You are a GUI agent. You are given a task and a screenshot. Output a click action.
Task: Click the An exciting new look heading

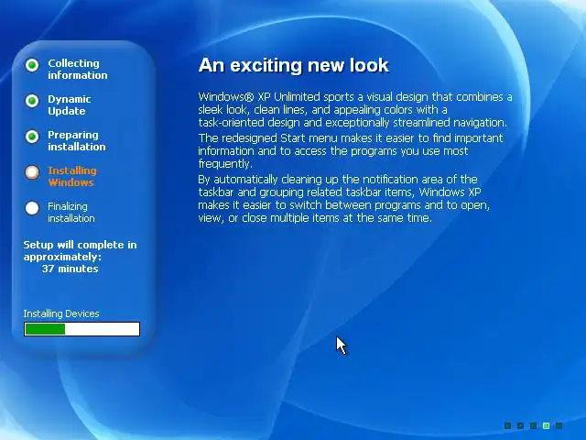pos(294,65)
